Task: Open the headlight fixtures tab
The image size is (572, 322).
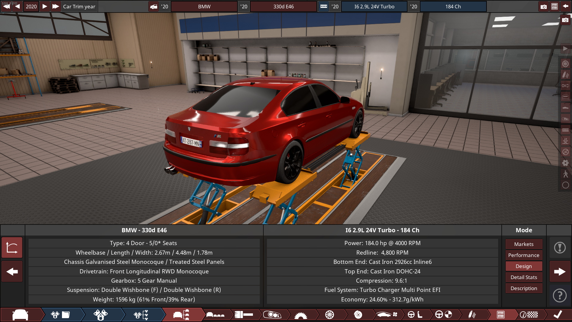Action: (272, 315)
